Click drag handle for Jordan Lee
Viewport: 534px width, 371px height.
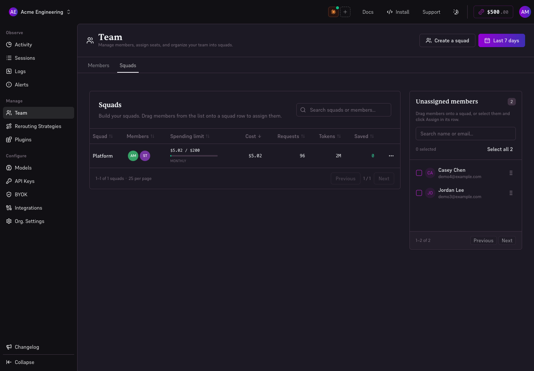point(511,193)
